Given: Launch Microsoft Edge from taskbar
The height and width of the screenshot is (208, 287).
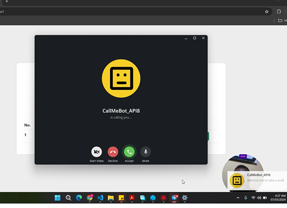Looking at the screenshot, I should pyautogui.click(x=79, y=198).
